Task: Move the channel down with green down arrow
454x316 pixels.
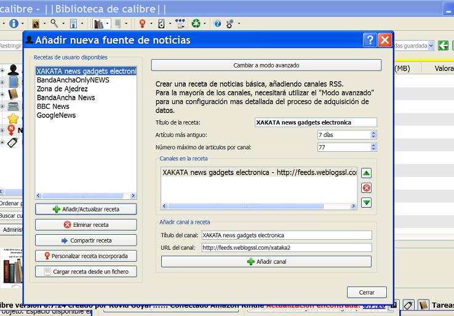Action: pos(366,202)
